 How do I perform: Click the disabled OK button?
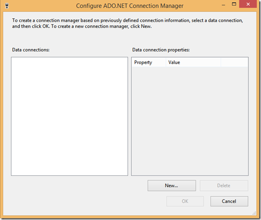tap(185, 201)
